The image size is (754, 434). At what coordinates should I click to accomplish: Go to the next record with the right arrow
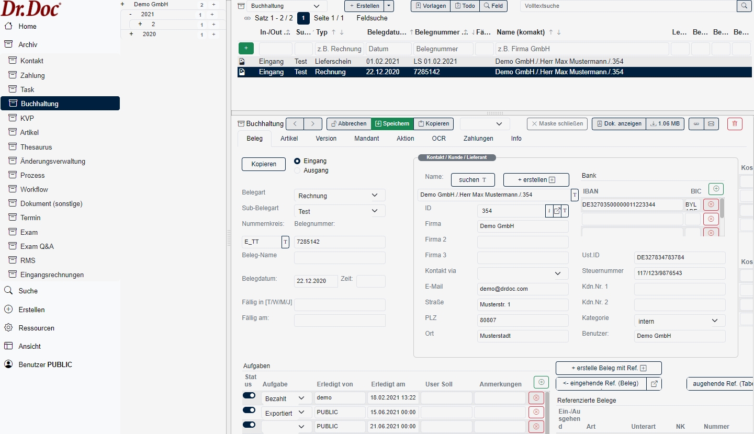tap(313, 124)
